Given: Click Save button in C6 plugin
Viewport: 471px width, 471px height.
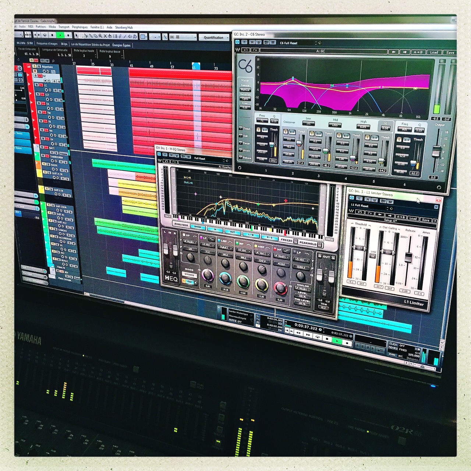Looking at the screenshot, I should [450, 53].
